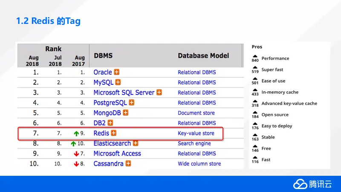Click the Aug 2018 rank 7. cell
This screenshot has height=192, width=341.
point(36,133)
